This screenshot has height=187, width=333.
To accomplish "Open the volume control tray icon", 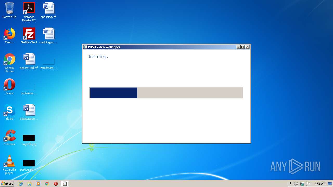I will pos(296,184).
